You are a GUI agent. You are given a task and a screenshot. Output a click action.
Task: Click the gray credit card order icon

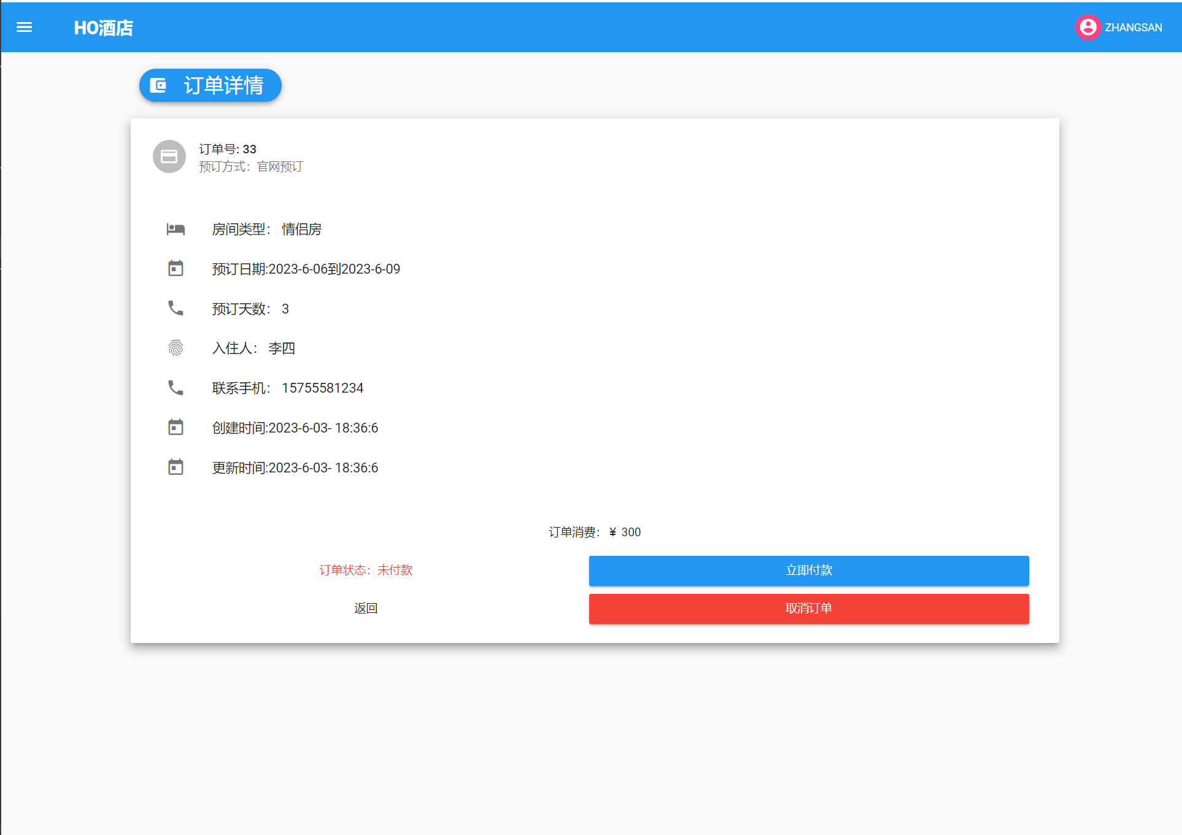[x=169, y=156]
